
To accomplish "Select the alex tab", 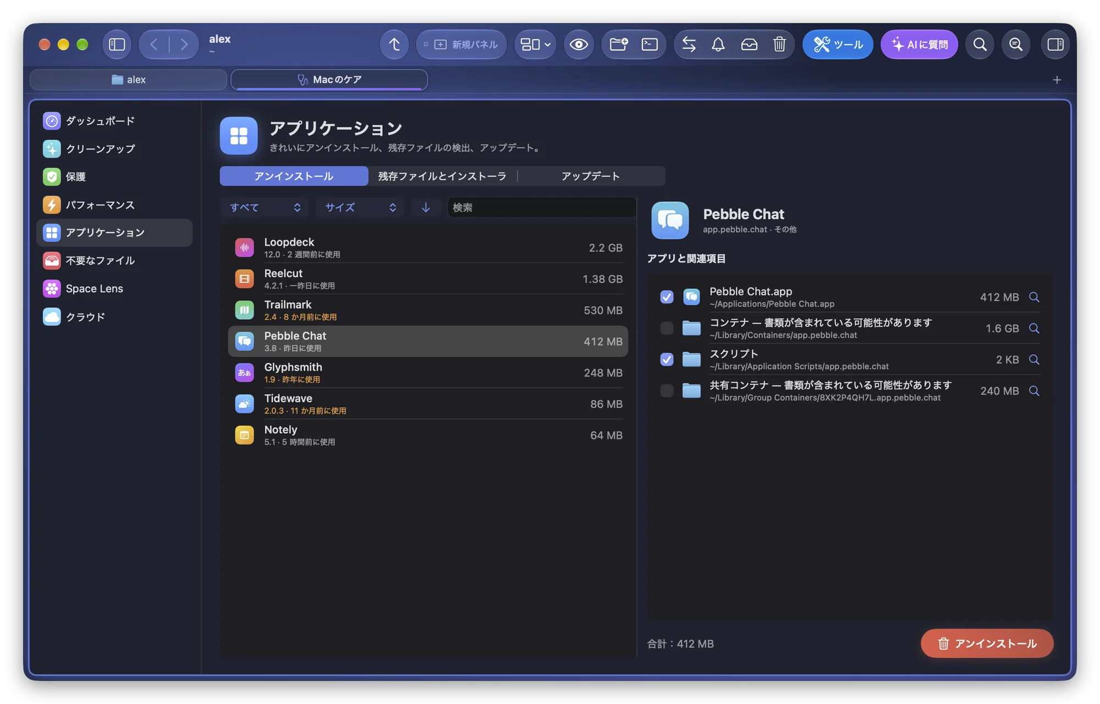I will coord(129,80).
